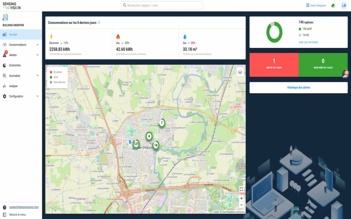Expand the Alertes menu chevron
The width and height of the screenshot is (351, 219).
point(38,55)
